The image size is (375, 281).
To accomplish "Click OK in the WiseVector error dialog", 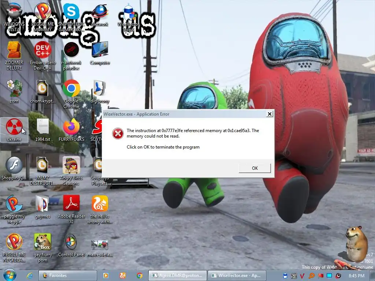I will coord(255,168).
